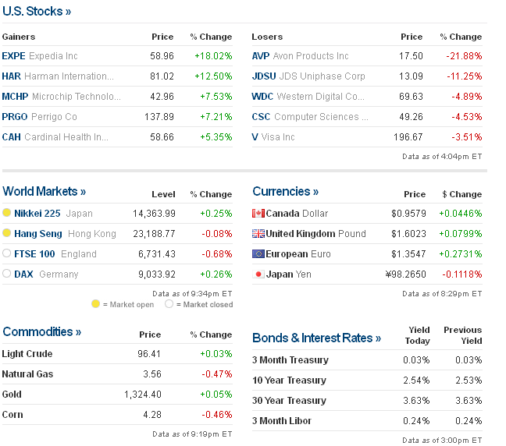The width and height of the screenshot is (506, 446).
Task: Click the yellow Market open legend dot
Action: 95,304
